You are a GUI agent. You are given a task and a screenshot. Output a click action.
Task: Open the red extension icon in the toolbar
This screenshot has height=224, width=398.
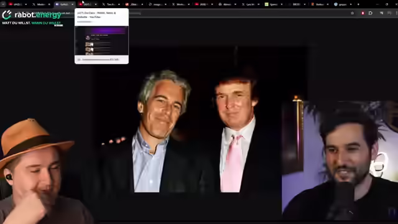click(363, 13)
